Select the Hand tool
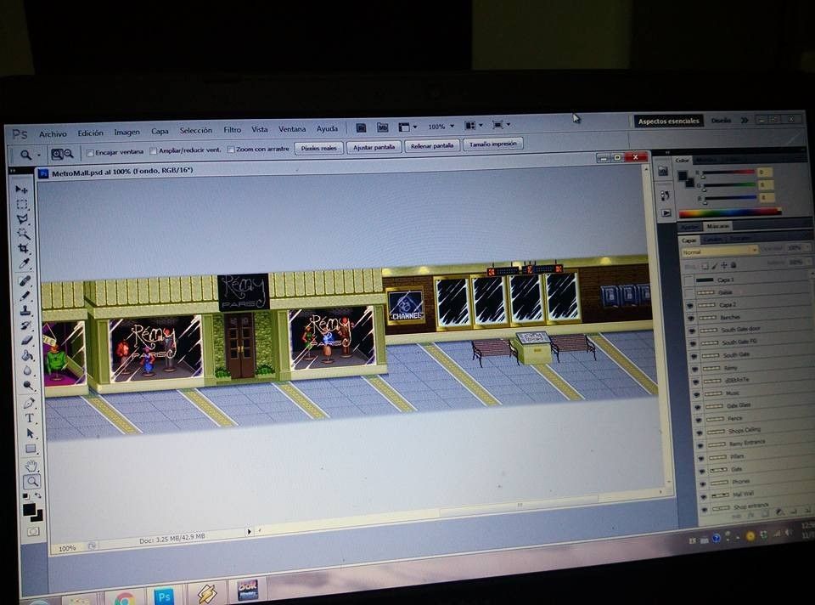The width and height of the screenshot is (815, 605). (31, 466)
